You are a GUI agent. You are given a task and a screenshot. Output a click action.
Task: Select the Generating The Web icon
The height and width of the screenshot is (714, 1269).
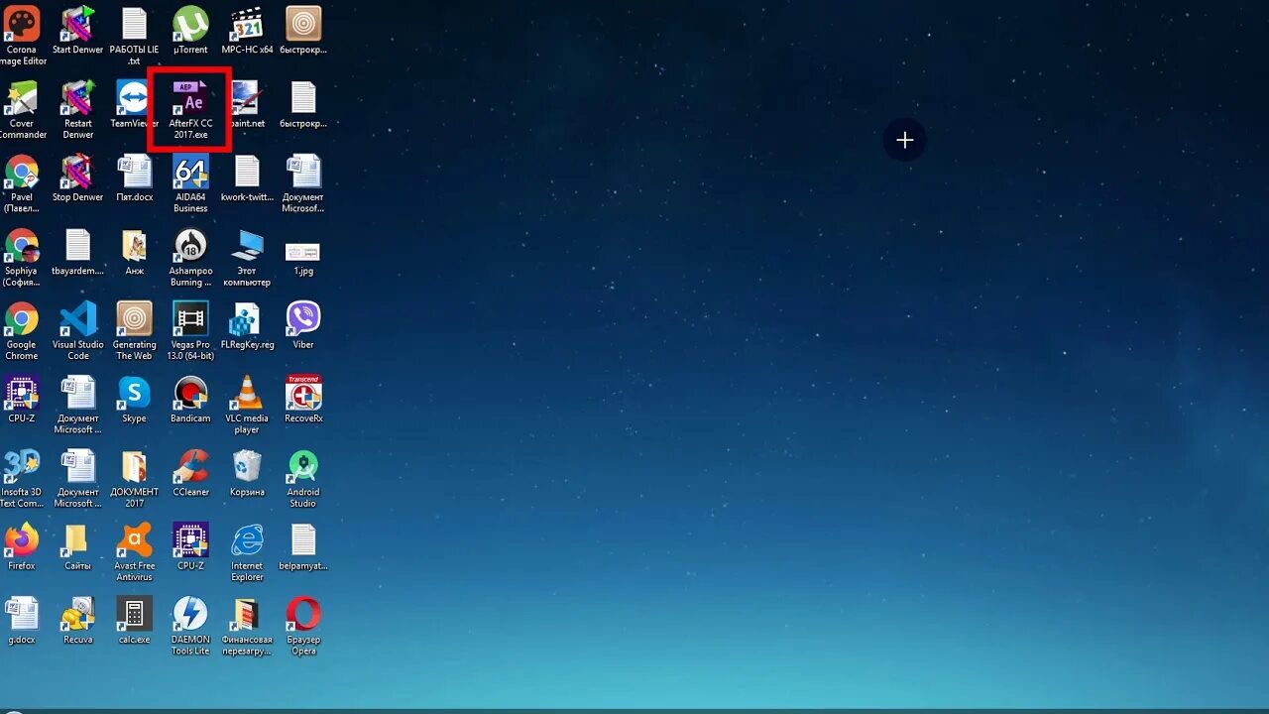(x=134, y=331)
